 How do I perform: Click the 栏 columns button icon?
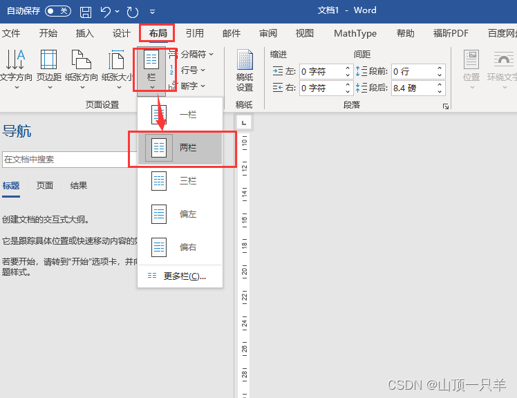[x=151, y=59]
